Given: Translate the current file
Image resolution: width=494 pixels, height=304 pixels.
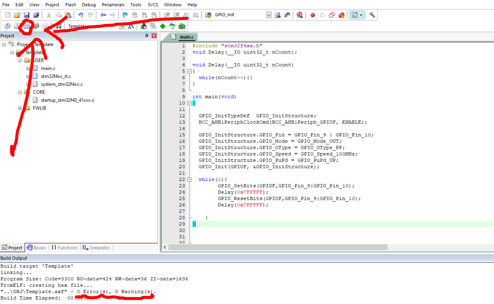Looking at the screenshot, I should (x=8, y=26).
